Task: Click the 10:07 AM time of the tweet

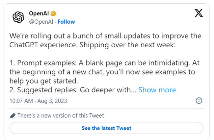Action: coord(21,101)
